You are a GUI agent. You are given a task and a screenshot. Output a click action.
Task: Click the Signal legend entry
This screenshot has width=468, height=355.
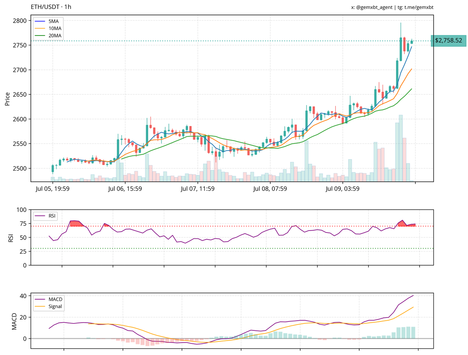[49, 307]
